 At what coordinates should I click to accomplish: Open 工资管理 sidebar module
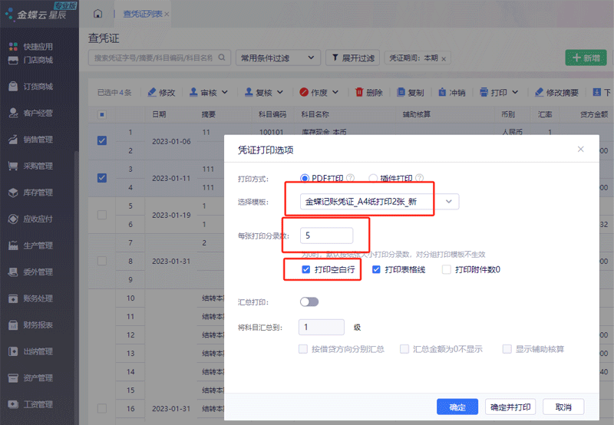[31, 404]
